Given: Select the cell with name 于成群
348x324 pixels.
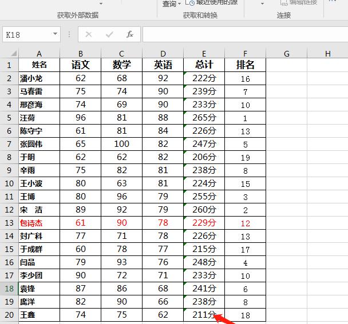Looking at the screenshot, I should point(39,249).
